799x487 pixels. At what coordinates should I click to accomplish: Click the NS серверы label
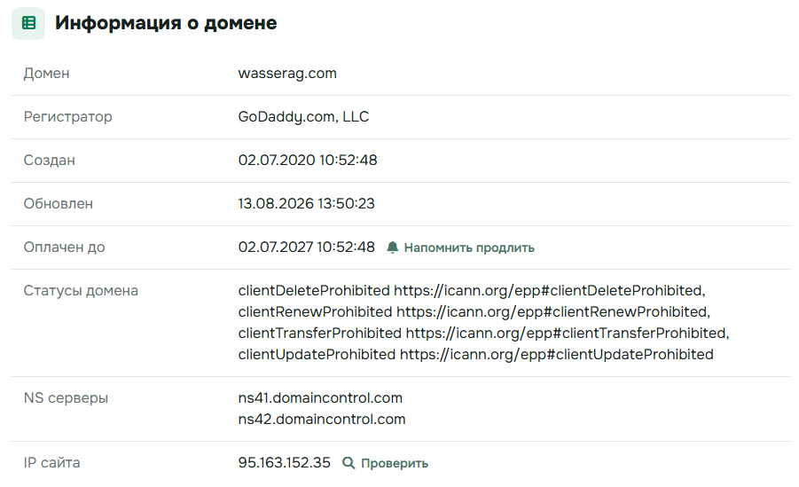(x=66, y=397)
